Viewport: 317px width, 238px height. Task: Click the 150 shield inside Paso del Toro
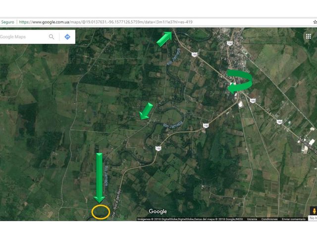click(x=229, y=43)
